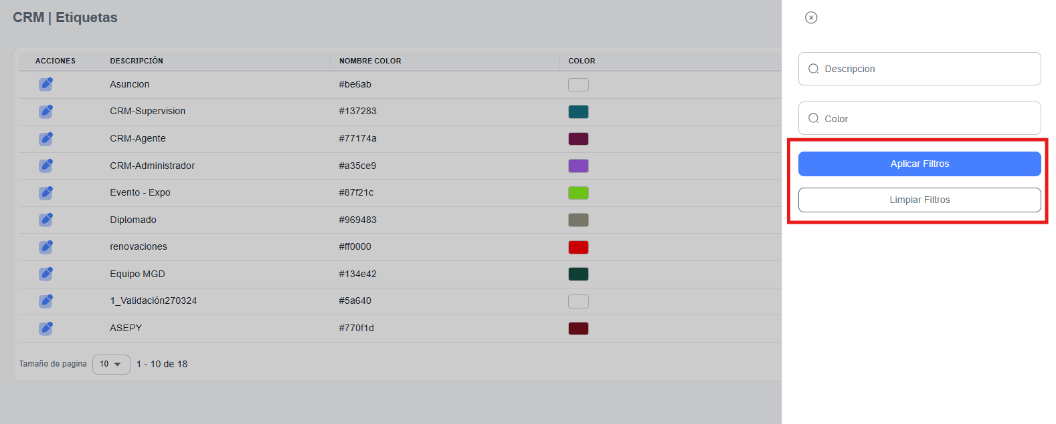The width and height of the screenshot is (1056, 424).
Task: Click the Nombre Color column header
Action: 370,61
